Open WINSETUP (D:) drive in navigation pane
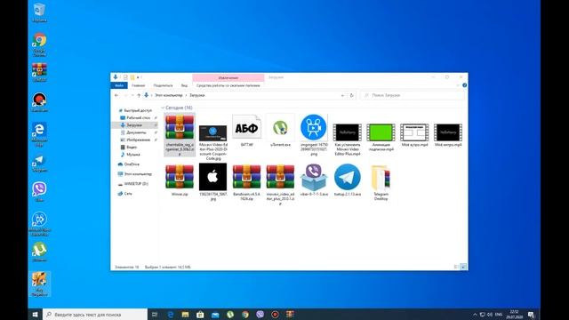 133,184
